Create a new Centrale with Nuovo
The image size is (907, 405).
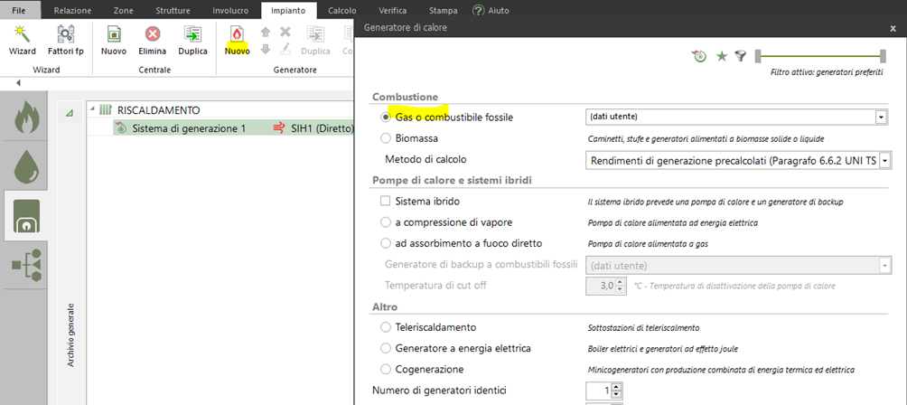(114, 39)
